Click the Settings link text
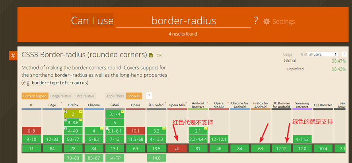 [x=284, y=22]
